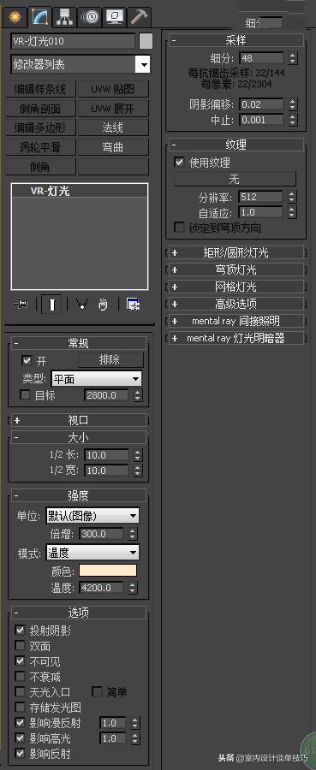Image resolution: width=316 pixels, height=770 pixels.
Task: Click the 分辨率 field showing 512
Action: coord(261,197)
